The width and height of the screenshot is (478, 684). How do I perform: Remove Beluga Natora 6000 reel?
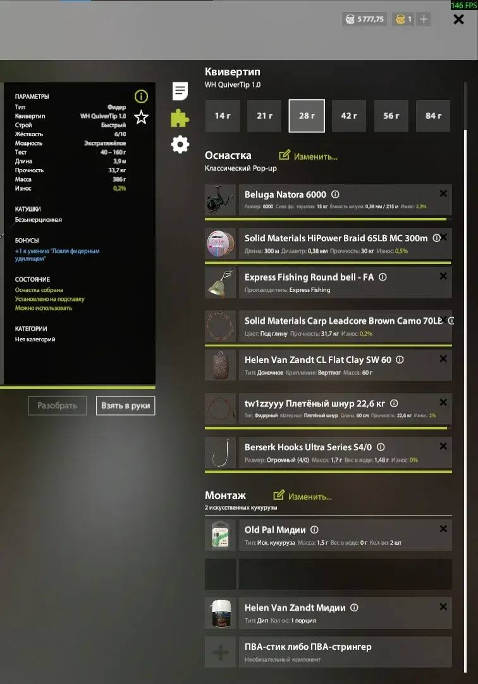(443, 193)
